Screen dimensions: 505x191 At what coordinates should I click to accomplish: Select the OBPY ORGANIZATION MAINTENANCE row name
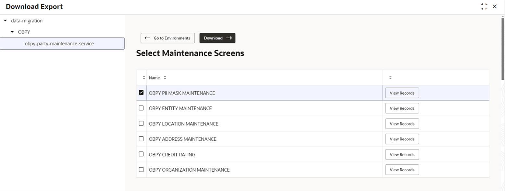(x=189, y=170)
